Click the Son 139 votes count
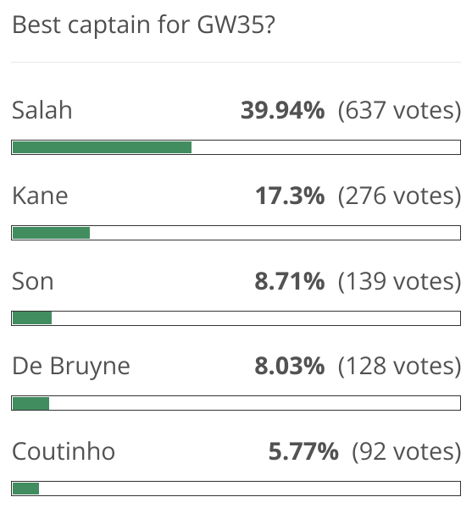This screenshot has height=508, width=472. pyautogui.click(x=399, y=281)
